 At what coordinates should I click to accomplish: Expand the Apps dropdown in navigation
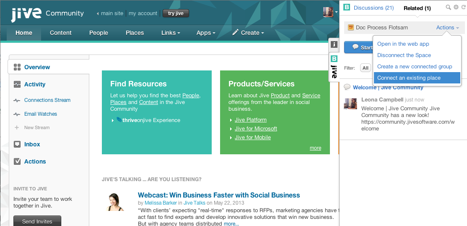point(206,33)
